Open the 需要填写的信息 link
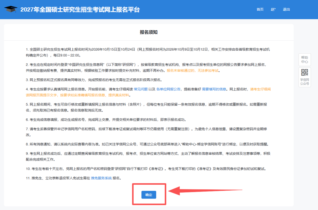This screenshot has width=318, height=210. [214, 89]
